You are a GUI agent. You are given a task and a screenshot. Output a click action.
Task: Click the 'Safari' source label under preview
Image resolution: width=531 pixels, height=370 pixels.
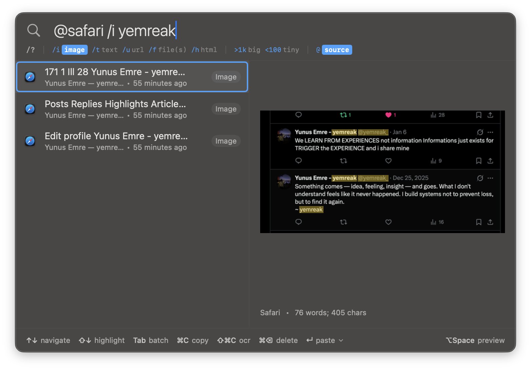click(x=270, y=313)
